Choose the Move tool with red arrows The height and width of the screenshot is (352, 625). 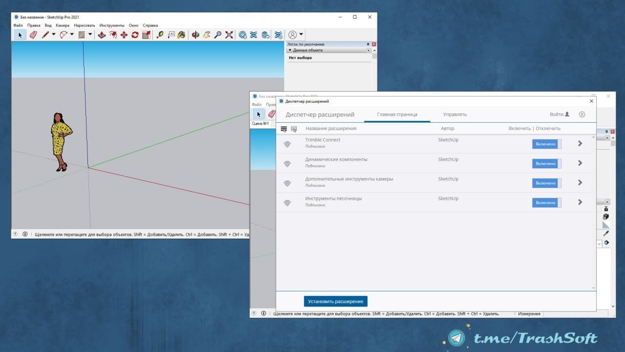click(124, 35)
